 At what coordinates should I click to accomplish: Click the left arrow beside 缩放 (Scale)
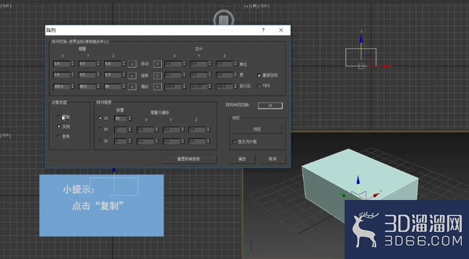point(132,86)
